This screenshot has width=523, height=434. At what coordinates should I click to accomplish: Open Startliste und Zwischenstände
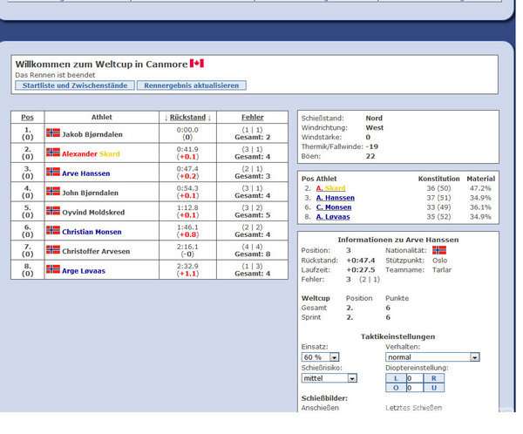[75, 85]
